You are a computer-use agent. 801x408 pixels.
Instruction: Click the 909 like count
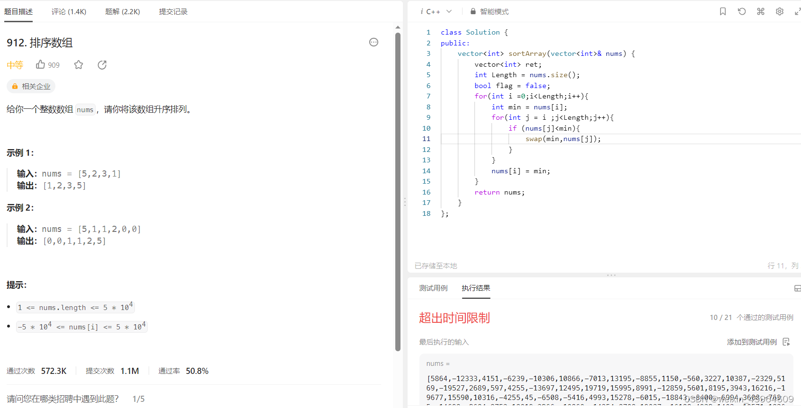pyautogui.click(x=54, y=65)
